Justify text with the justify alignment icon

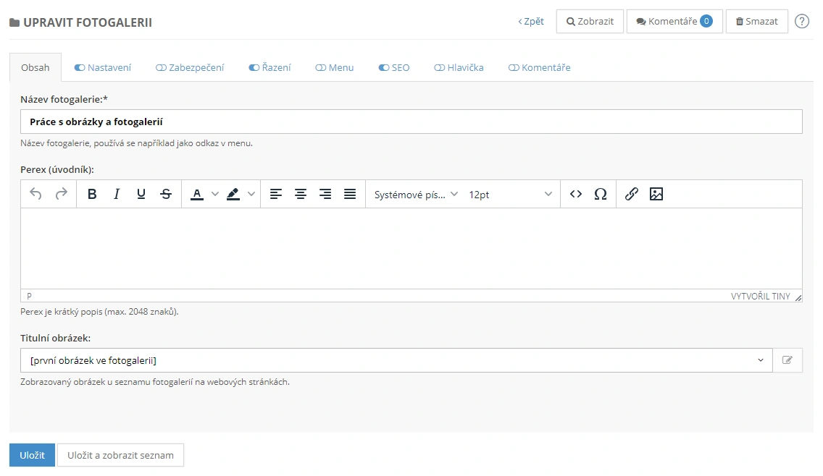point(350,194)
